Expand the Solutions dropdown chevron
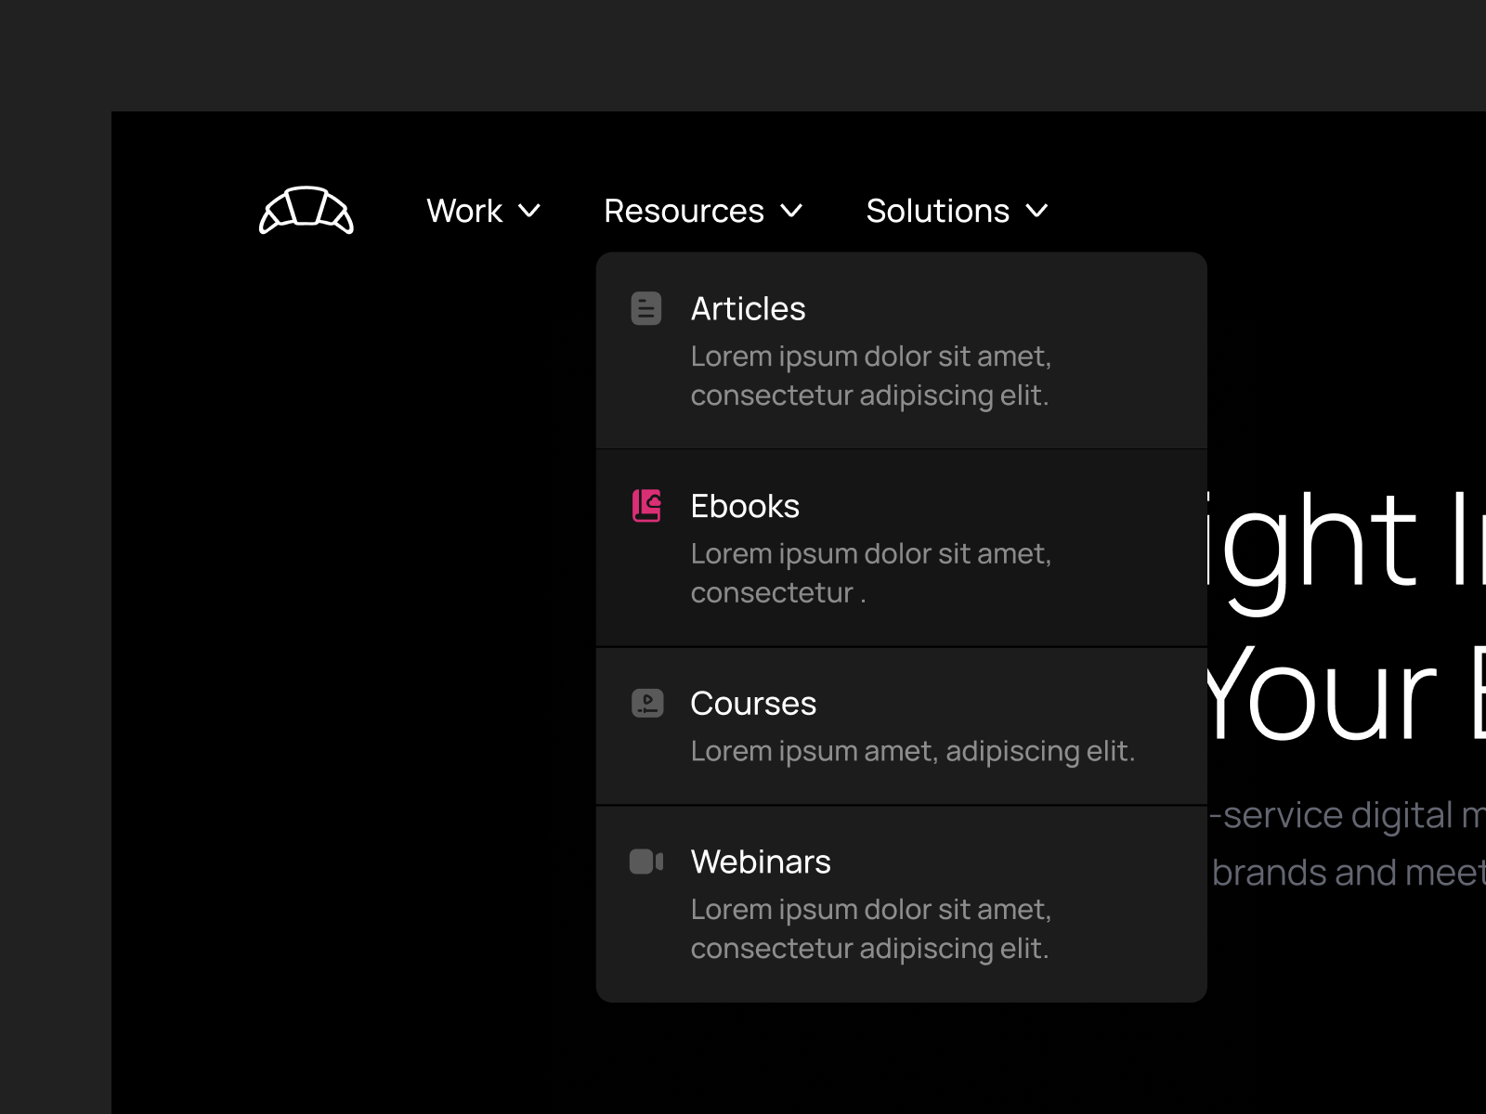The height and width of the screenshot is (1114, 1486). pos(1036,212)
